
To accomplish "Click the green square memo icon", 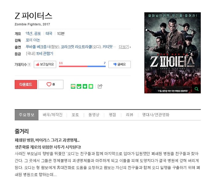I will tap(91, 86).
